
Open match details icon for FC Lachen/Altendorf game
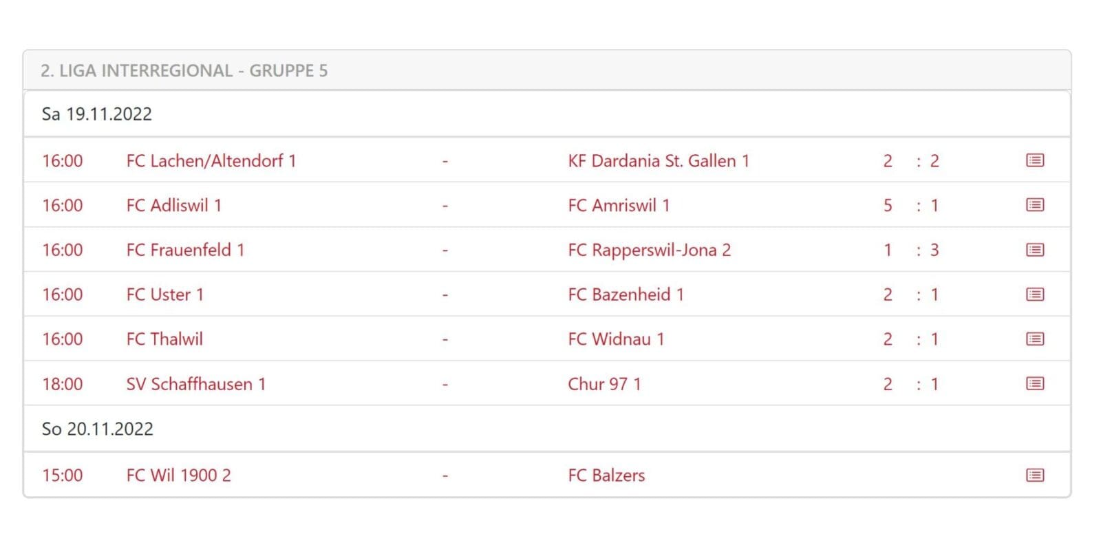1035,160
